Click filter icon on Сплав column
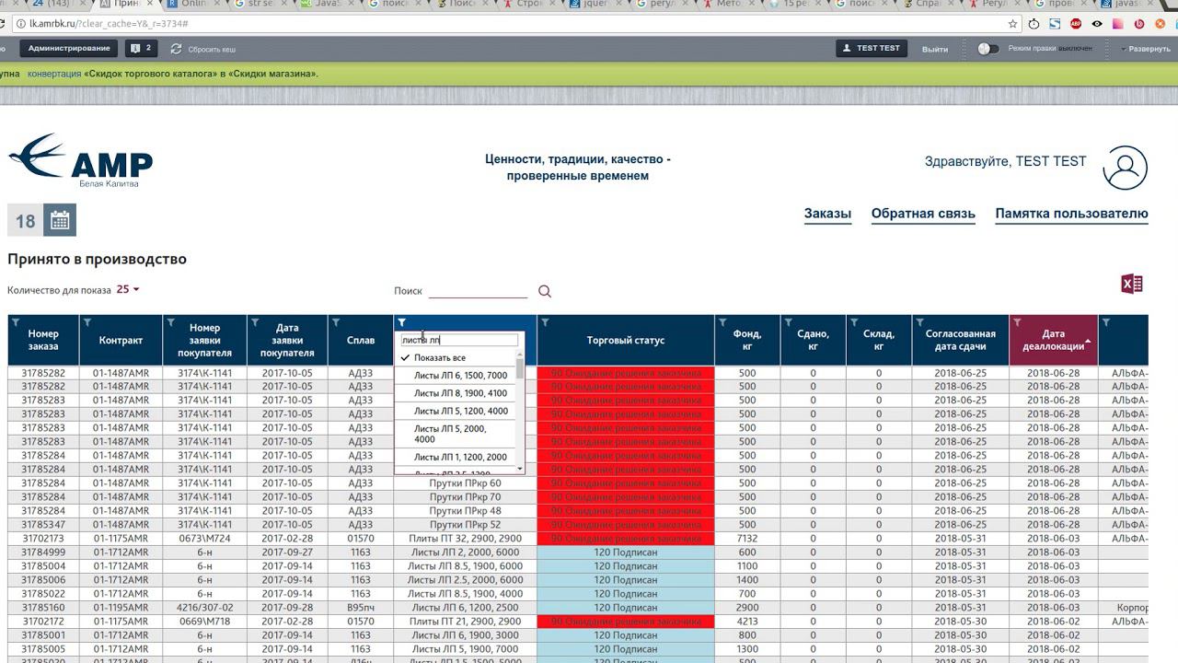The image size is (1178, 663). point(336,322)
